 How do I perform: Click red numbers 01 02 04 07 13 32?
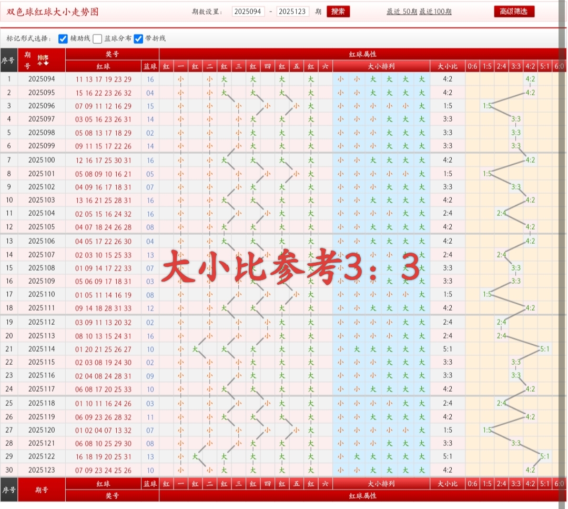(103, 431)
